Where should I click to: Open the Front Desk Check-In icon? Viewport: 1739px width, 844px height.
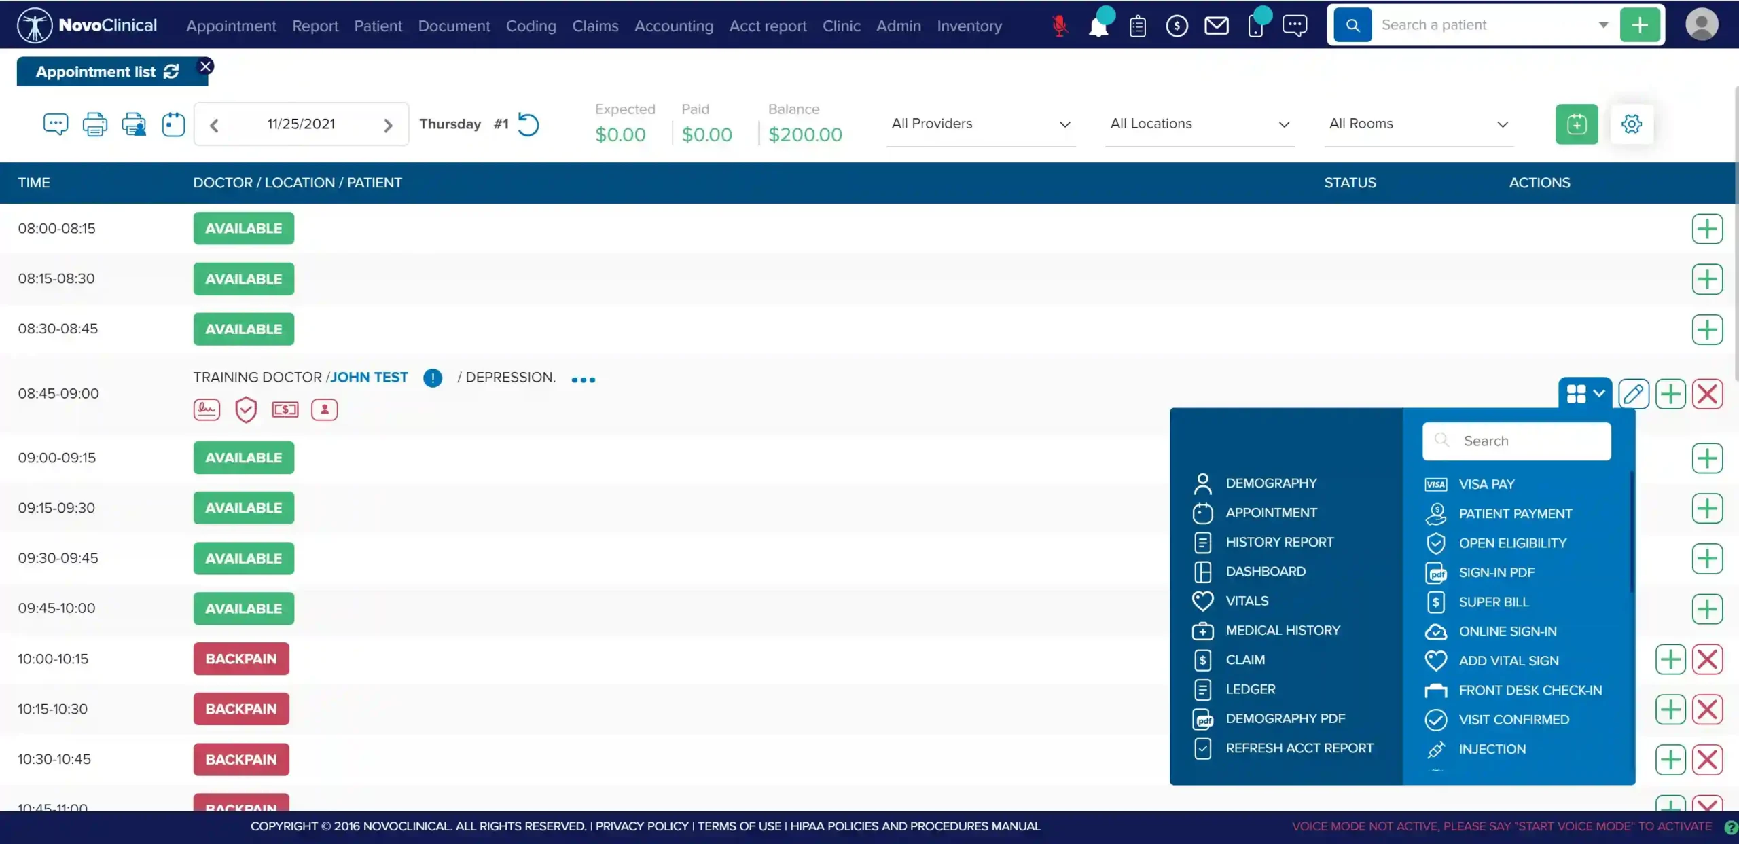tap(1436, 690)
